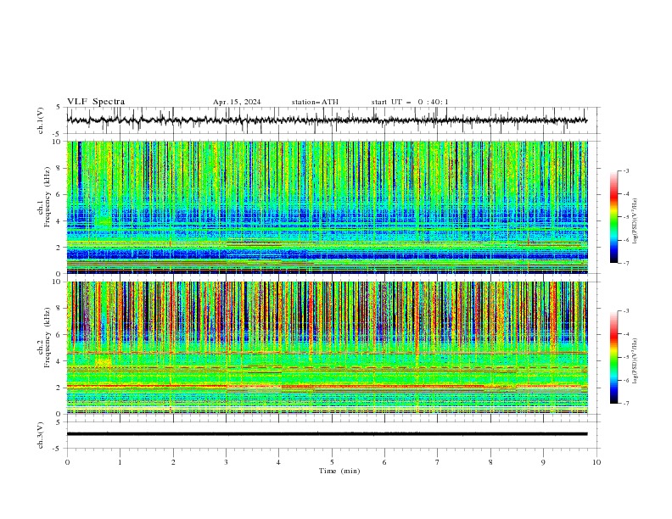The width and height of the screenshot is (672, 519).
Task: Click the 'station=ATH' label
Action: click(315, 102)
